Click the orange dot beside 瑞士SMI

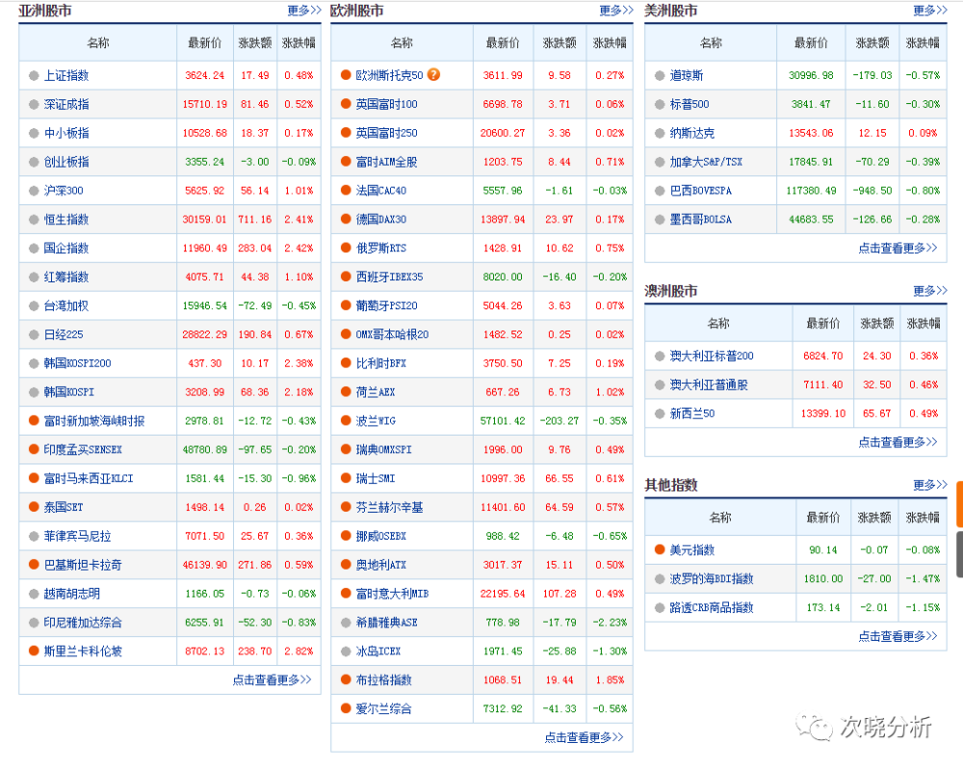[x=346, y=478]
